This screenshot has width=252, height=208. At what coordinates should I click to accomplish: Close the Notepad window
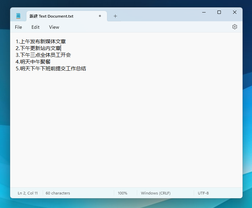(235, 13)
